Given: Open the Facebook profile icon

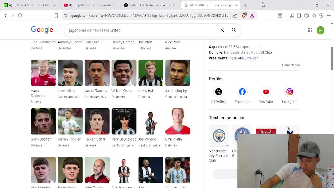Looking at the screenshot, I should [242, 92].
